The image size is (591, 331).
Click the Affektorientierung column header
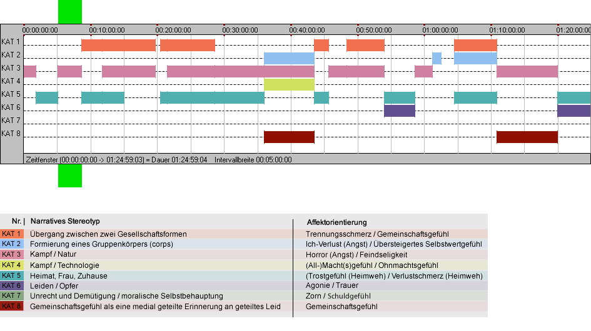(x=336, y=222)
